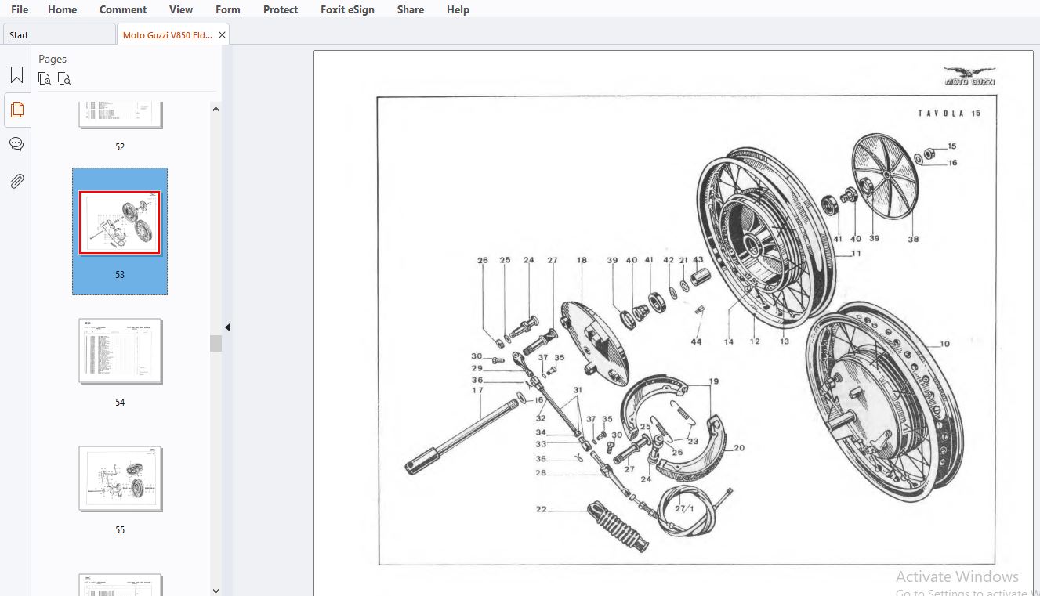
Task: Click the TAVOLA 15 heading in the document
Action: click(x=949, y=114)
